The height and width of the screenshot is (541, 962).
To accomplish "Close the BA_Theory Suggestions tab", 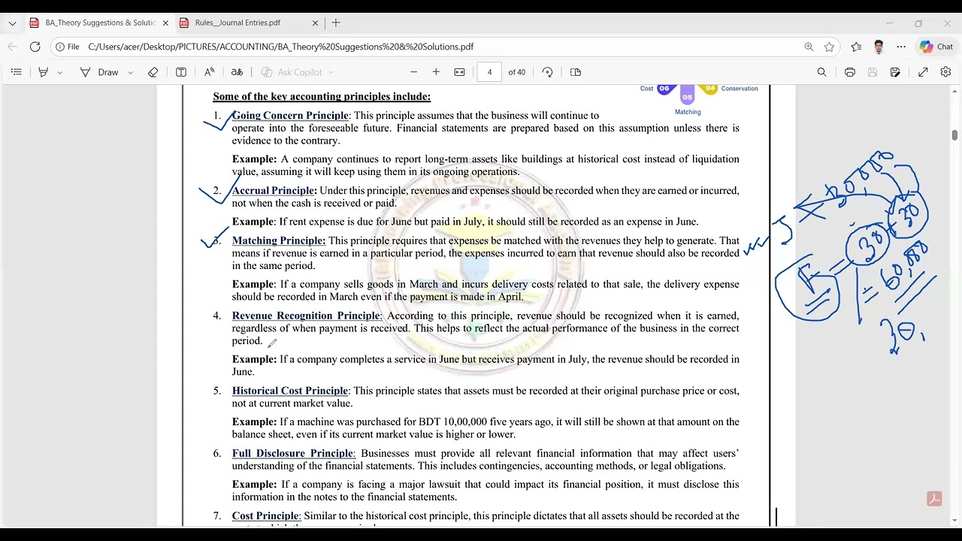I will (x=165, y=23).
